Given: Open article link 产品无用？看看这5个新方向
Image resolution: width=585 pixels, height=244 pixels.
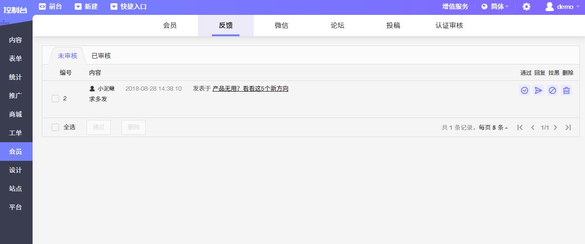Looking at the screenshot, I should coord(250,88).
